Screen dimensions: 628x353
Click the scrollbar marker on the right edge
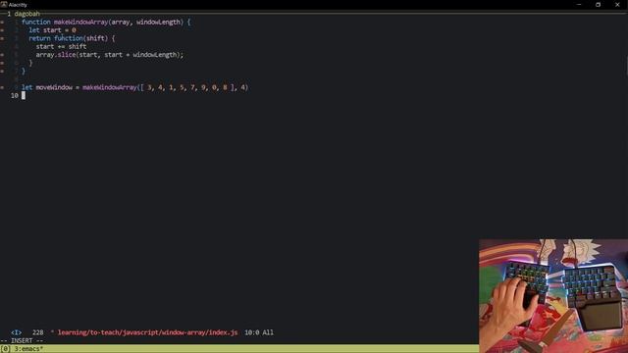point(627,66)
